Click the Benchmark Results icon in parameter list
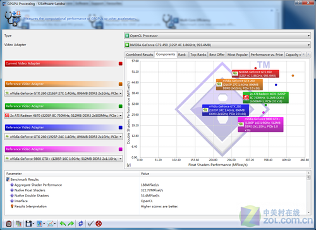The width and height of the screenshot is (316, 230). tap(8, 179)
